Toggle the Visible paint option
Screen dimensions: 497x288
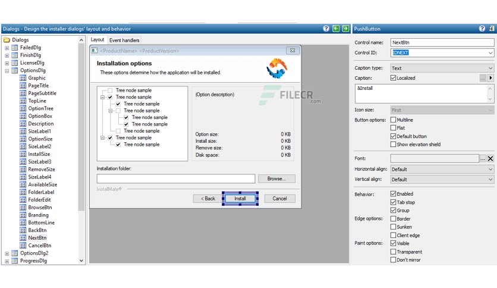pos(393,243)
